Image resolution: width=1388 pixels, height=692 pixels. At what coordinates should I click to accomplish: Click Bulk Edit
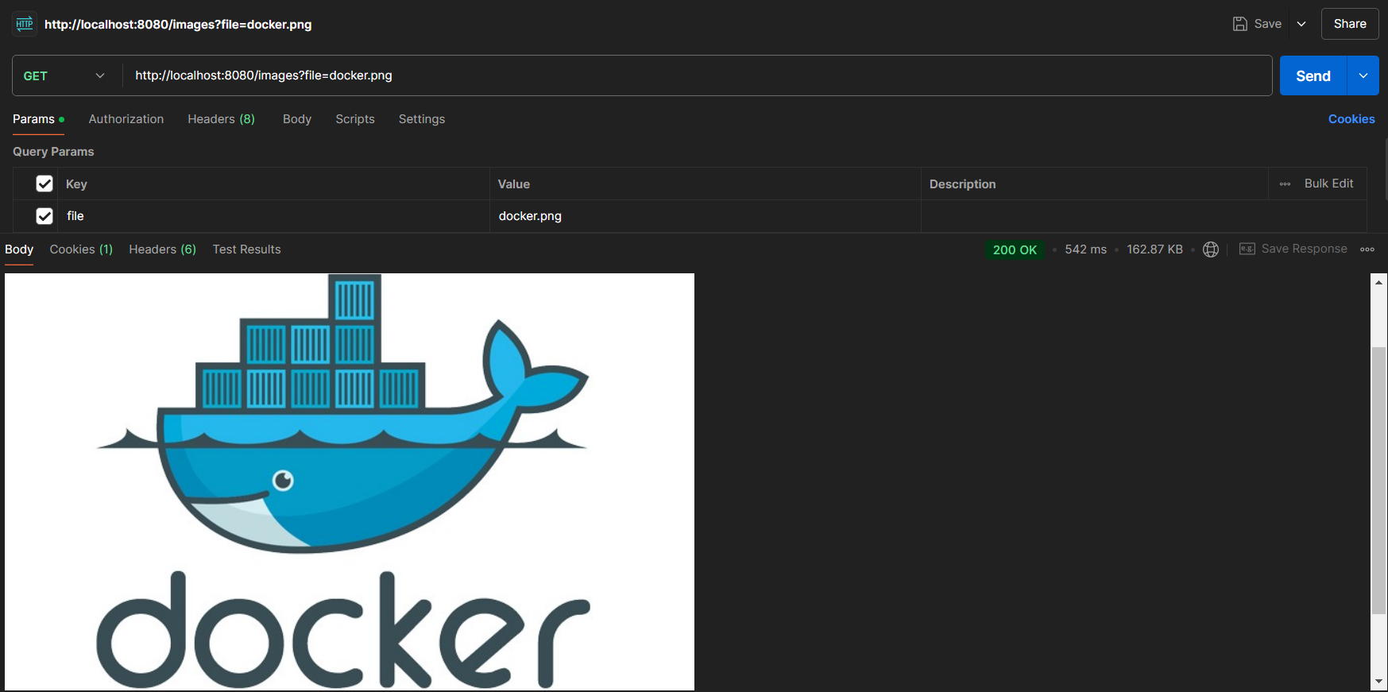coord(1329,184)
